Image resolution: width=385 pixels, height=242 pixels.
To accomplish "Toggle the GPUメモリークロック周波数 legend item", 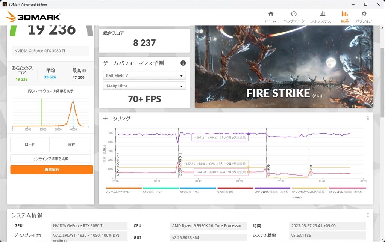I will coord(309,193).
